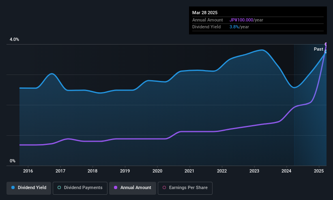Click the blue Dividend Yield endpoint marker

326,51
